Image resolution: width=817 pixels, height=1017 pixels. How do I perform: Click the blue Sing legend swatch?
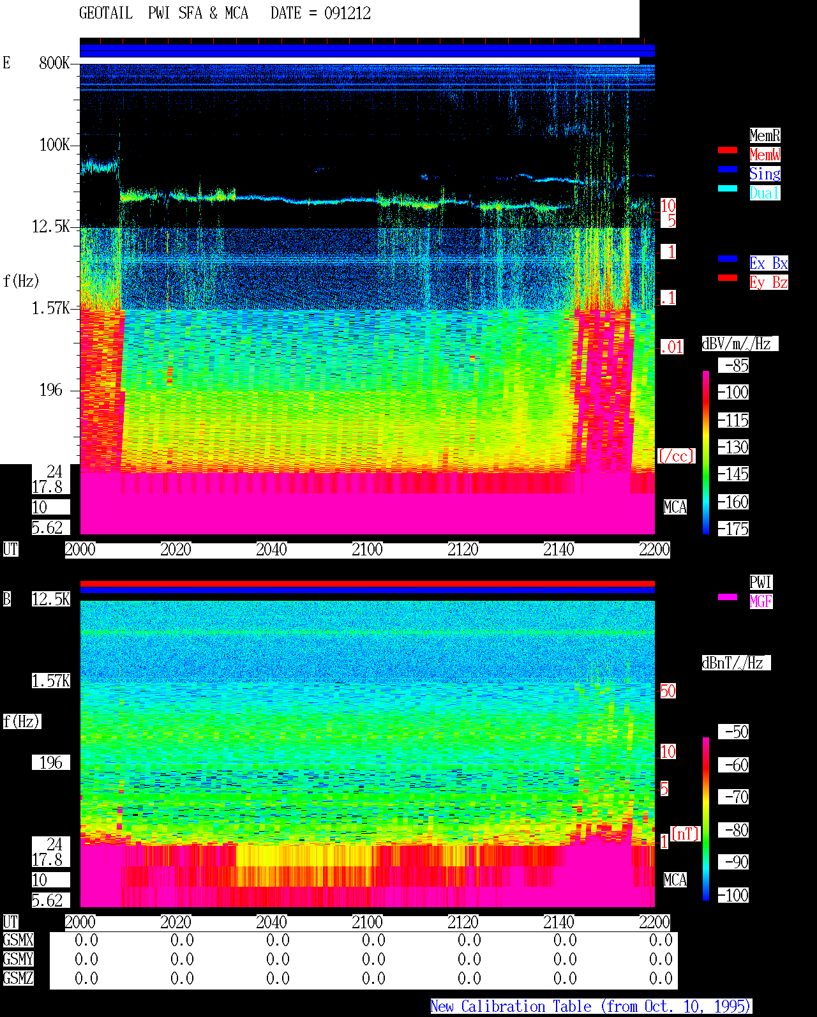pyautogui.click(x=728, y=169)
